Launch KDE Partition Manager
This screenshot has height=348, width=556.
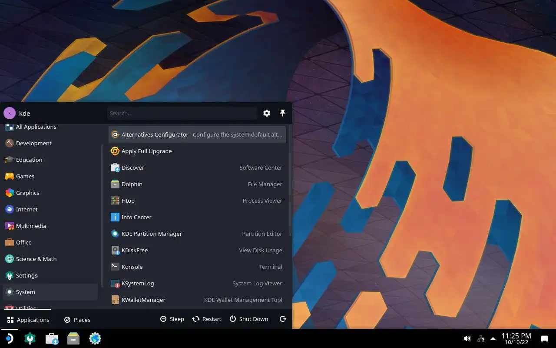coord(197,234)
